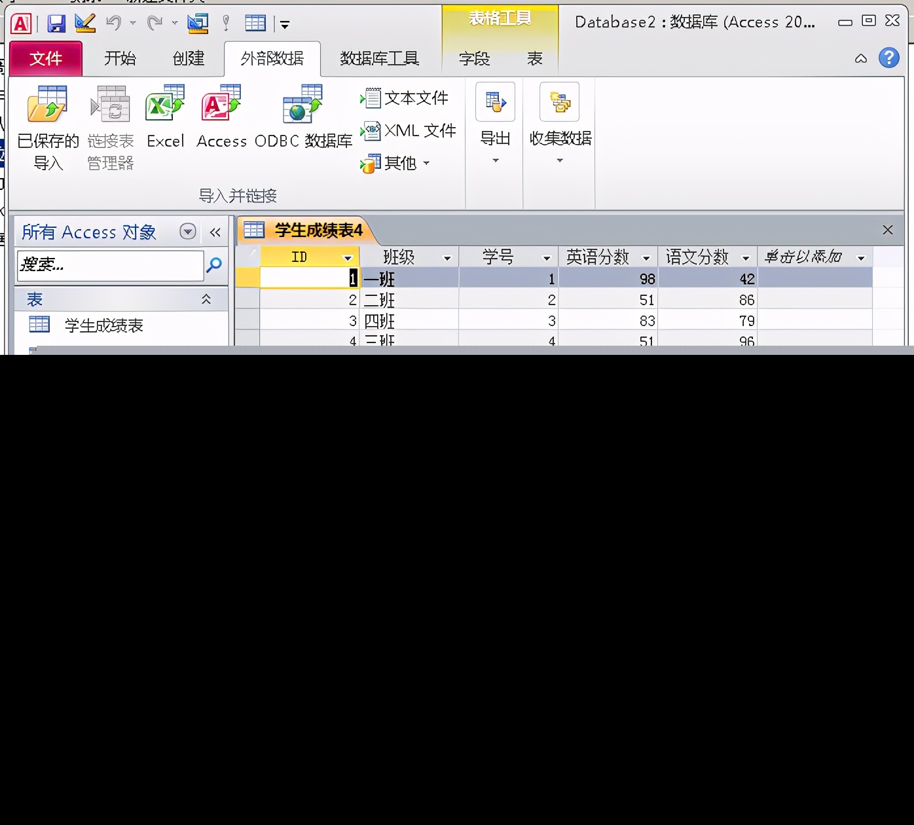The height and width of the screenshot is (825, 914).
Task: Click the 二班 cell in row 2
Action: [x=409, y=300]
